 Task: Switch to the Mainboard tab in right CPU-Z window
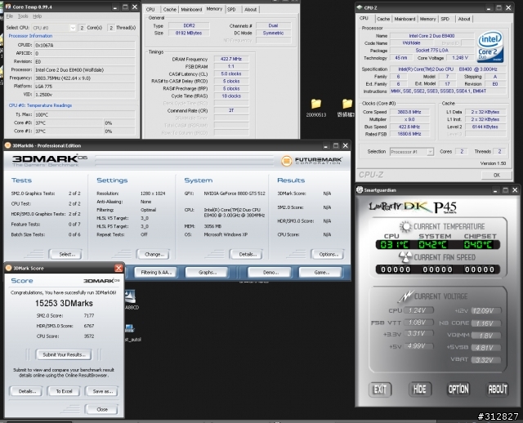point(405,19)
